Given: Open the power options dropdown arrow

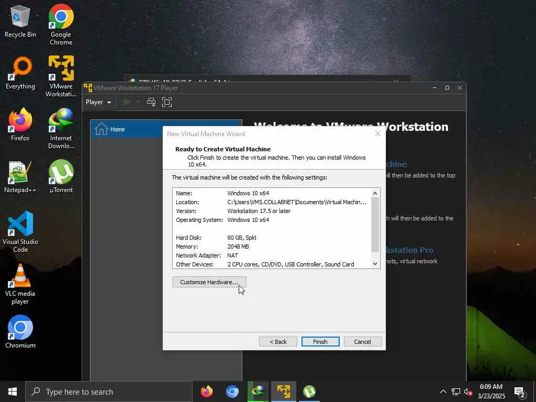Looking at the screenshot, I should (138, 102).
